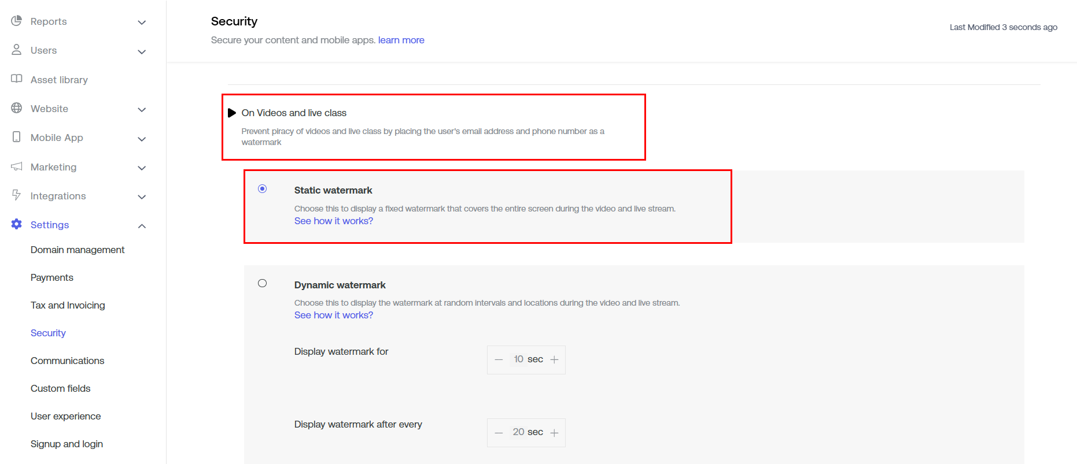Click See how it works under Dynamic watermark

(333, 315)
